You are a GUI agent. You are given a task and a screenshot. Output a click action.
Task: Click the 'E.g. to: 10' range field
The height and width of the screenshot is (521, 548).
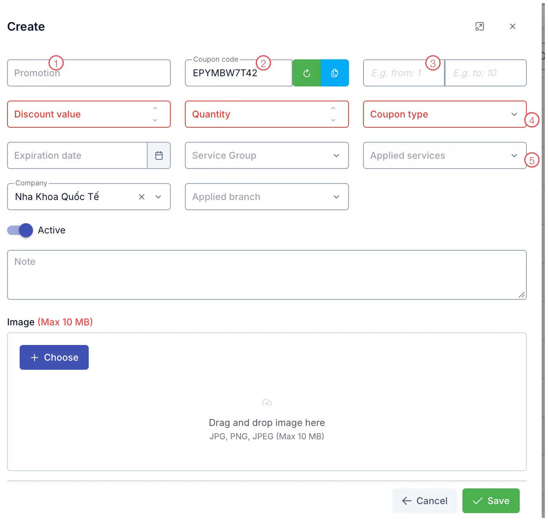[486, 73]
